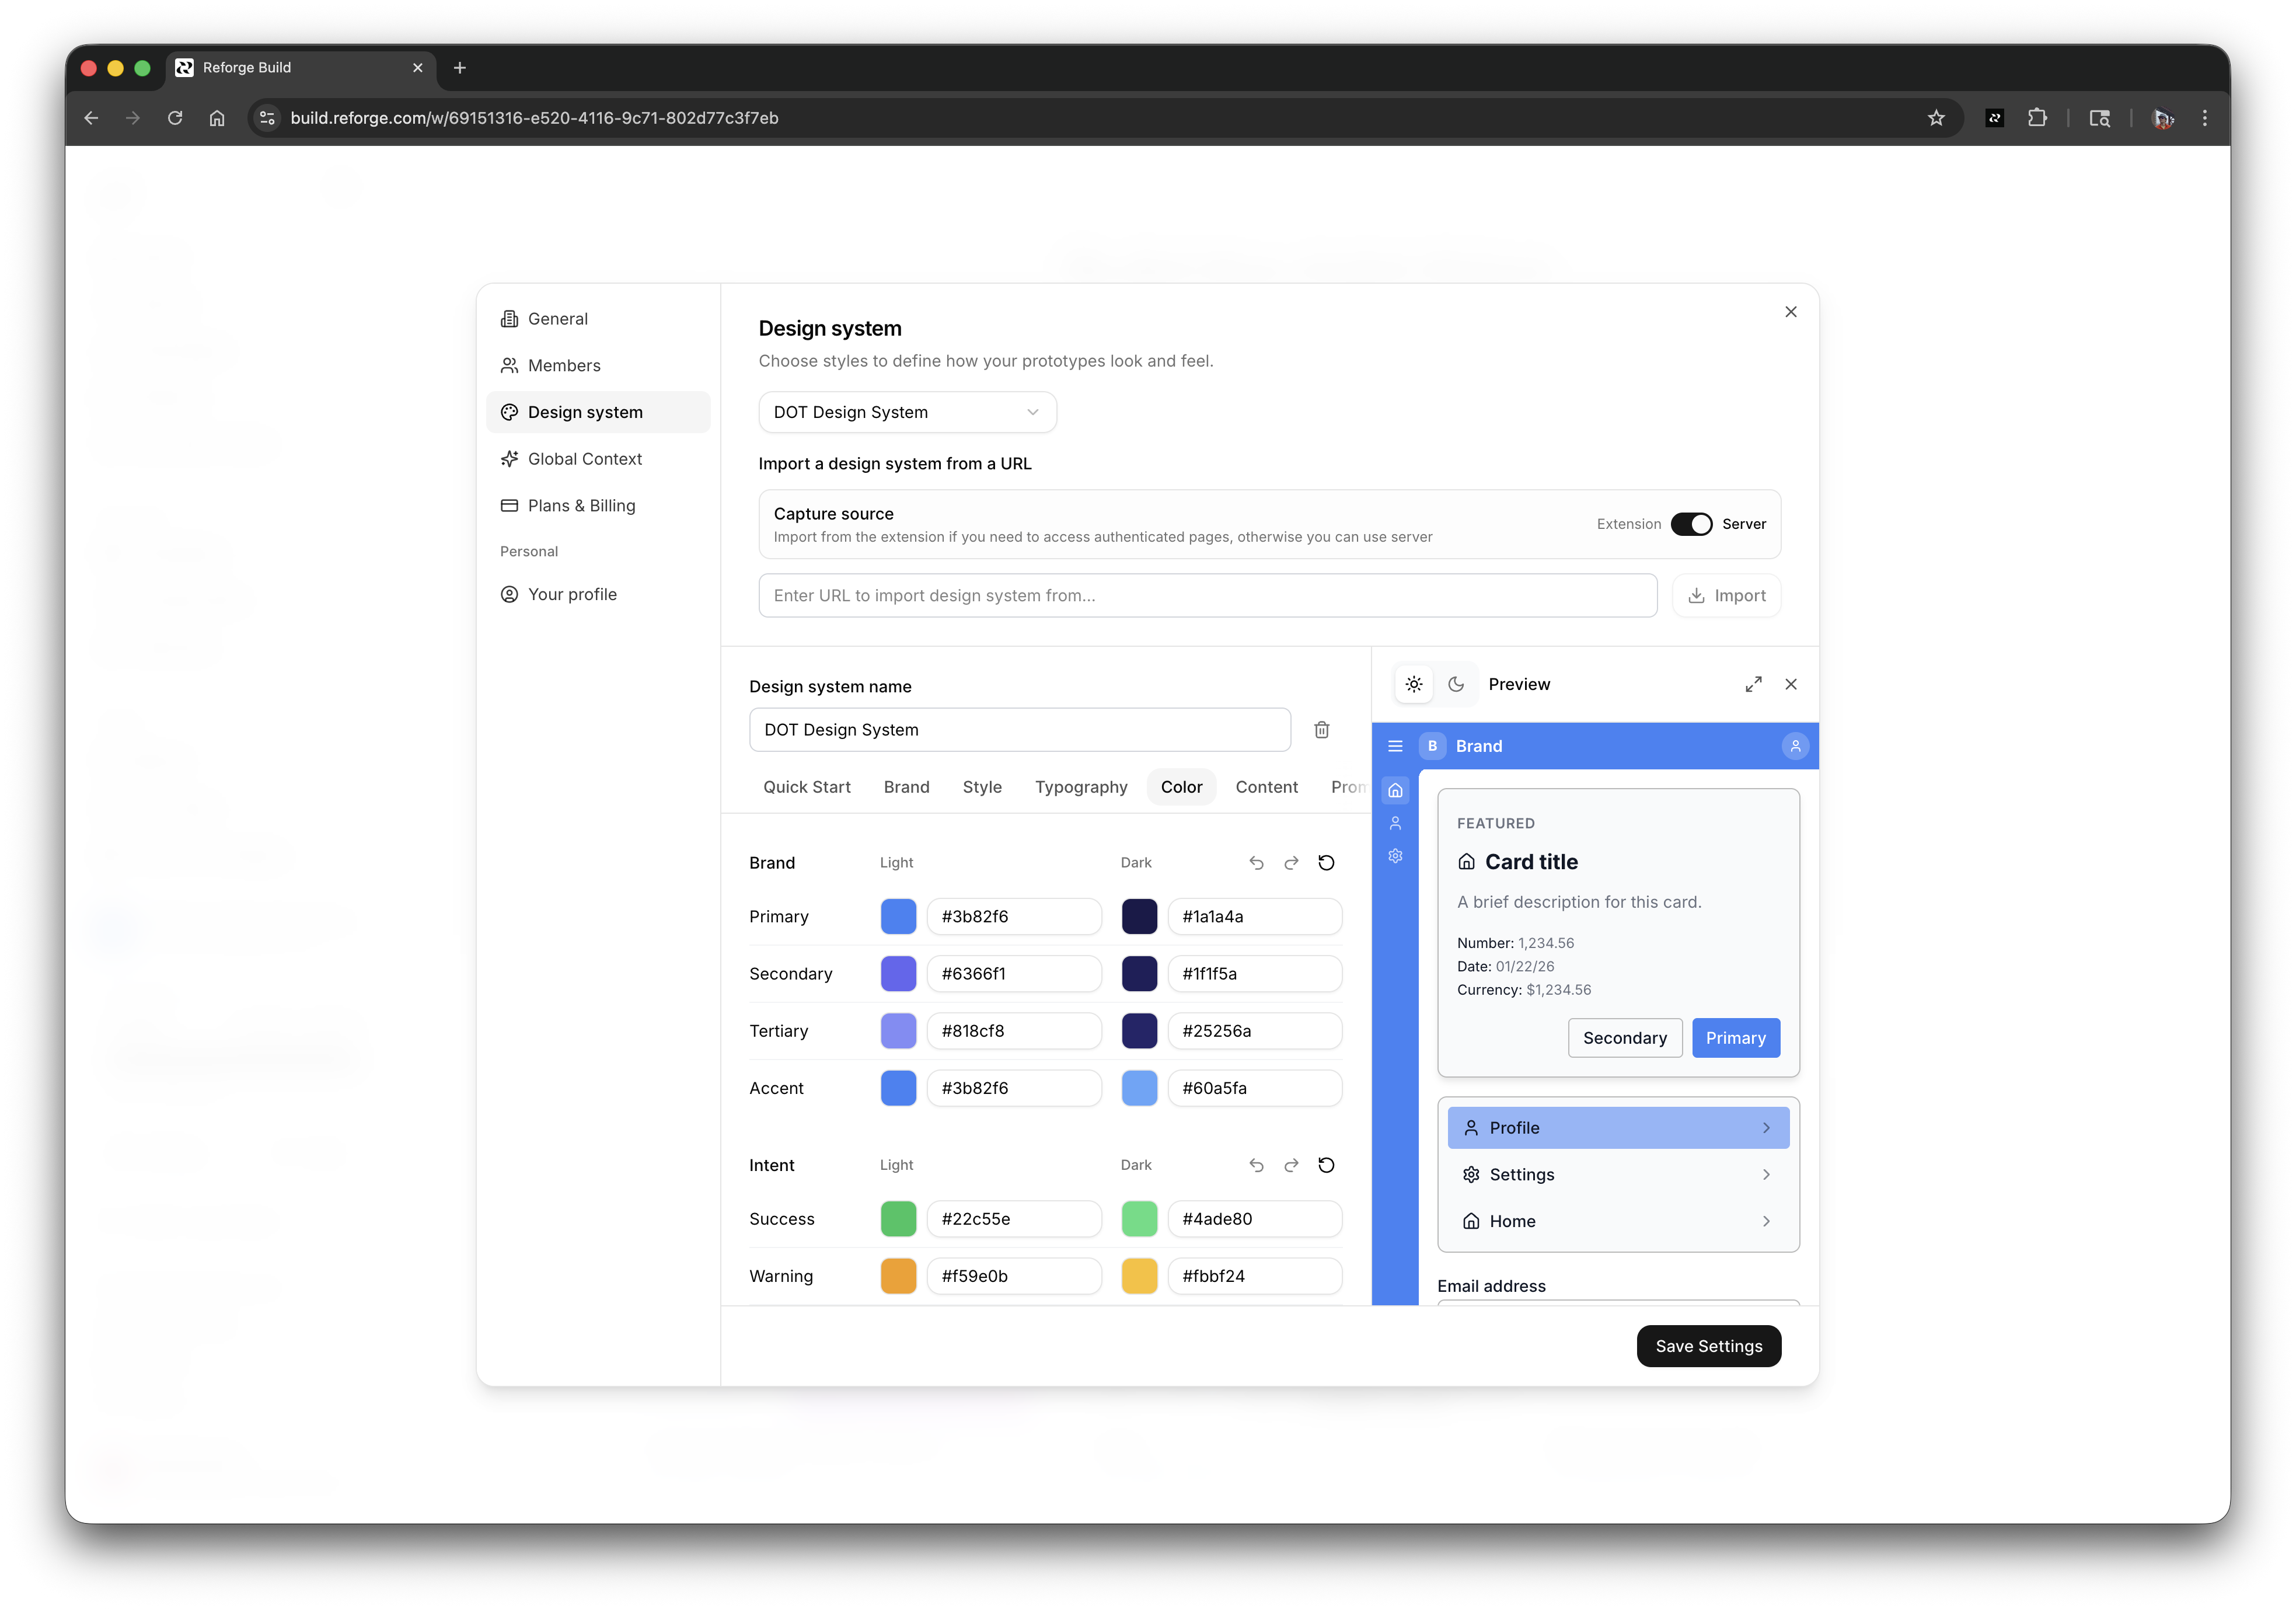Delete the DOT Design System via trash icon

1321,730
